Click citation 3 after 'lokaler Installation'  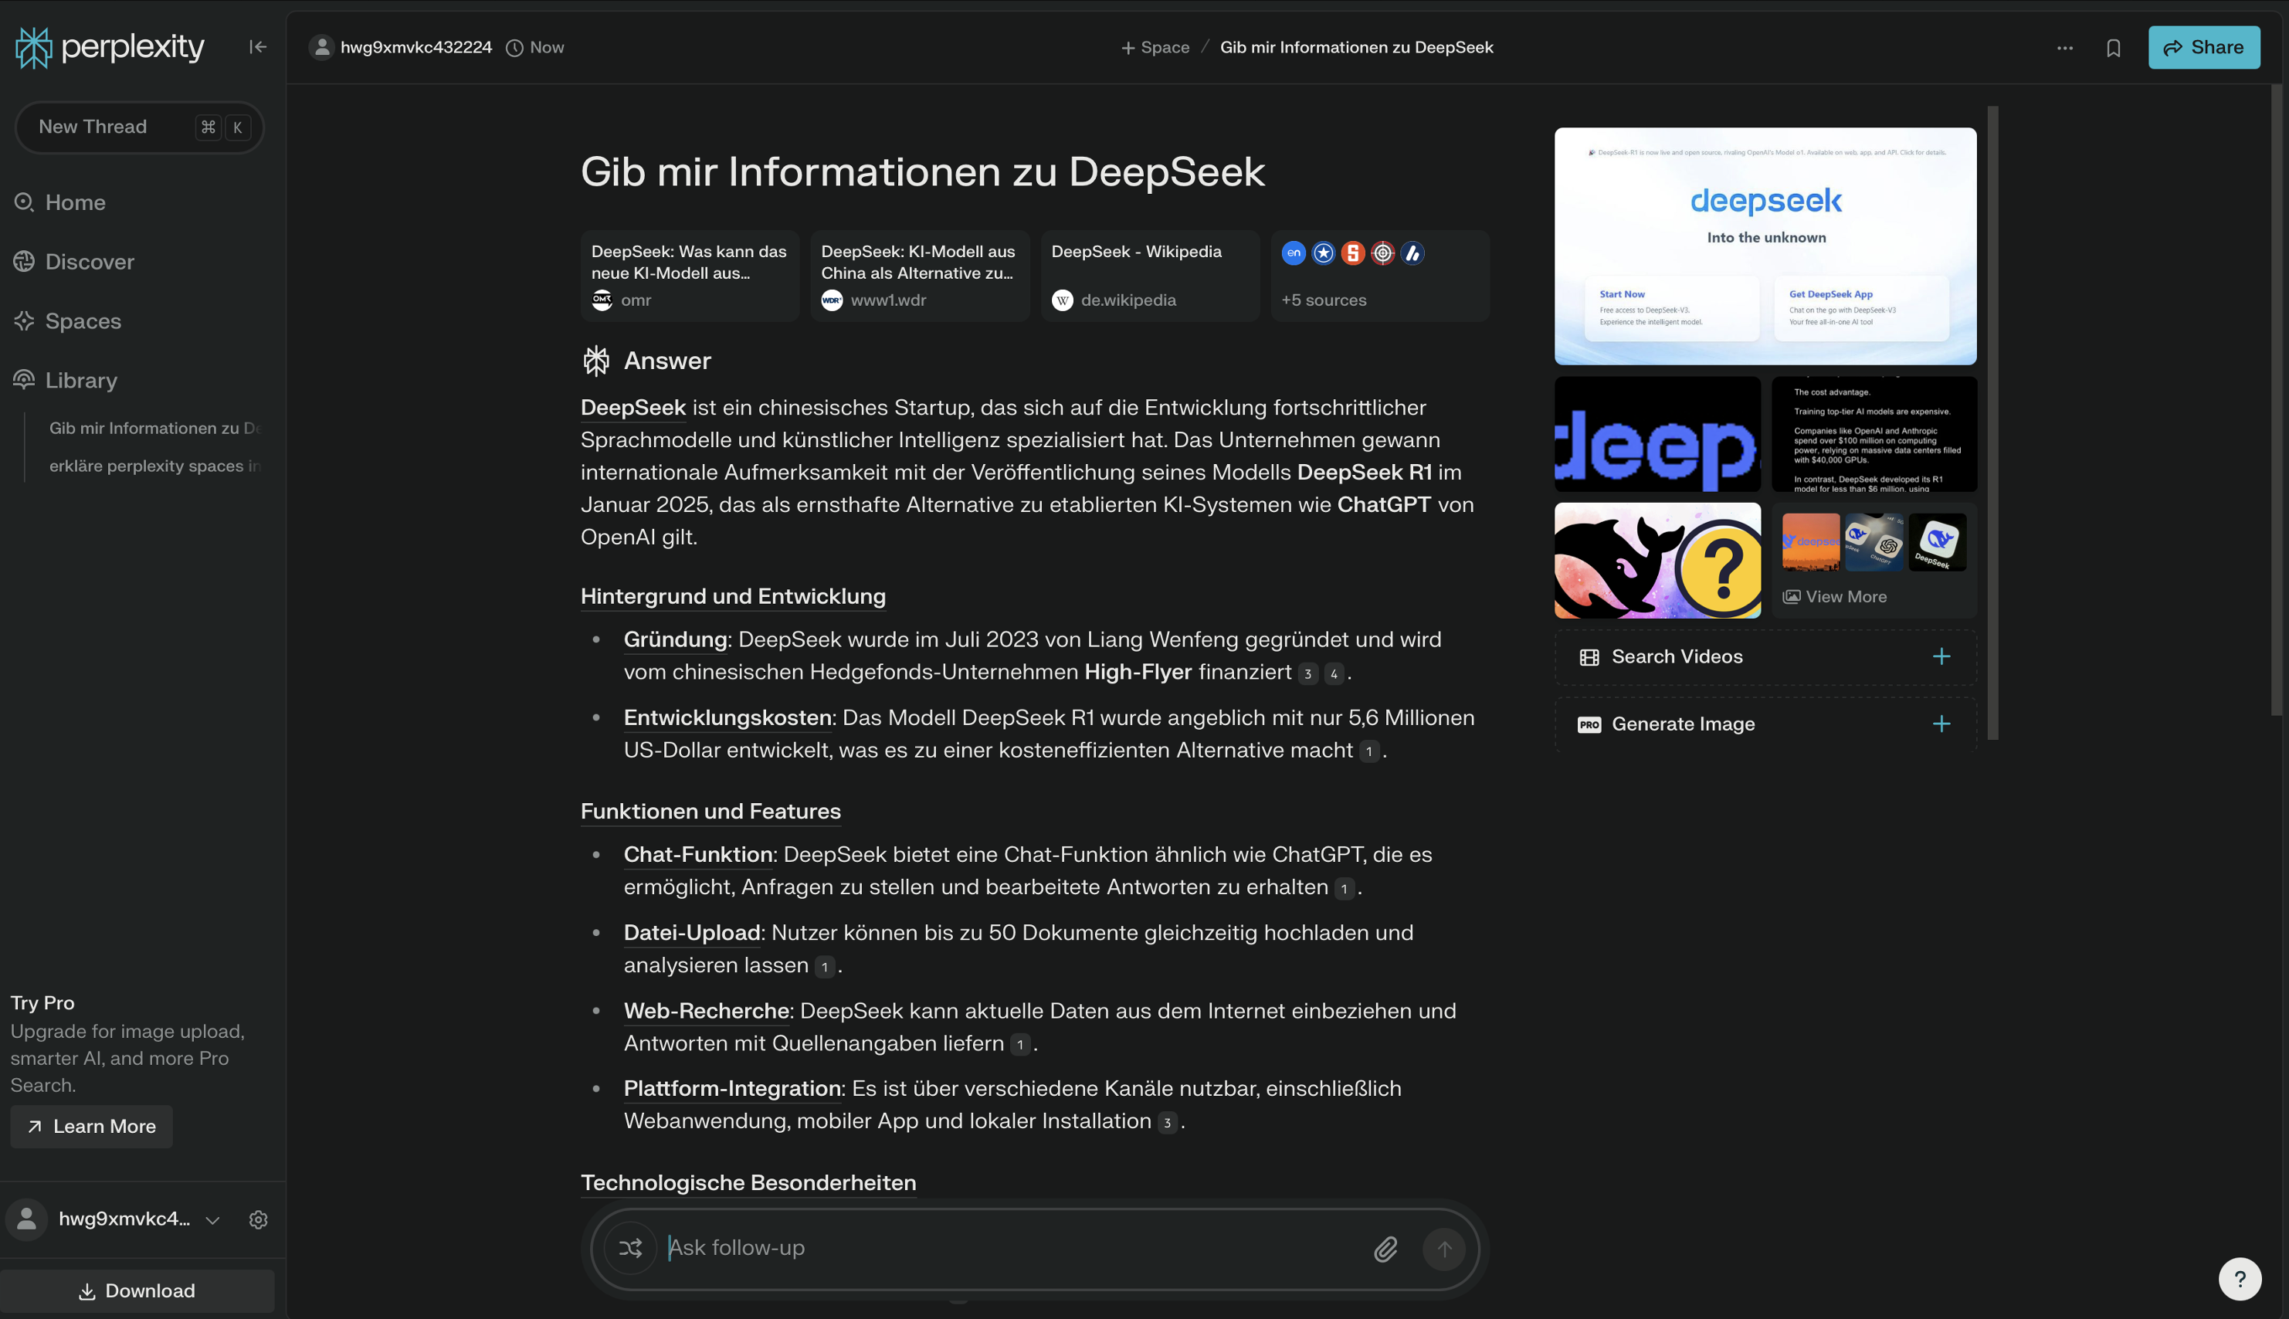pyautogui.click(x=1167, y=1122)
